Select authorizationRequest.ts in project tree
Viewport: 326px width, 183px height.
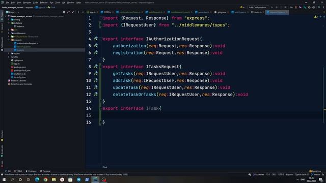tap(26, 43)
